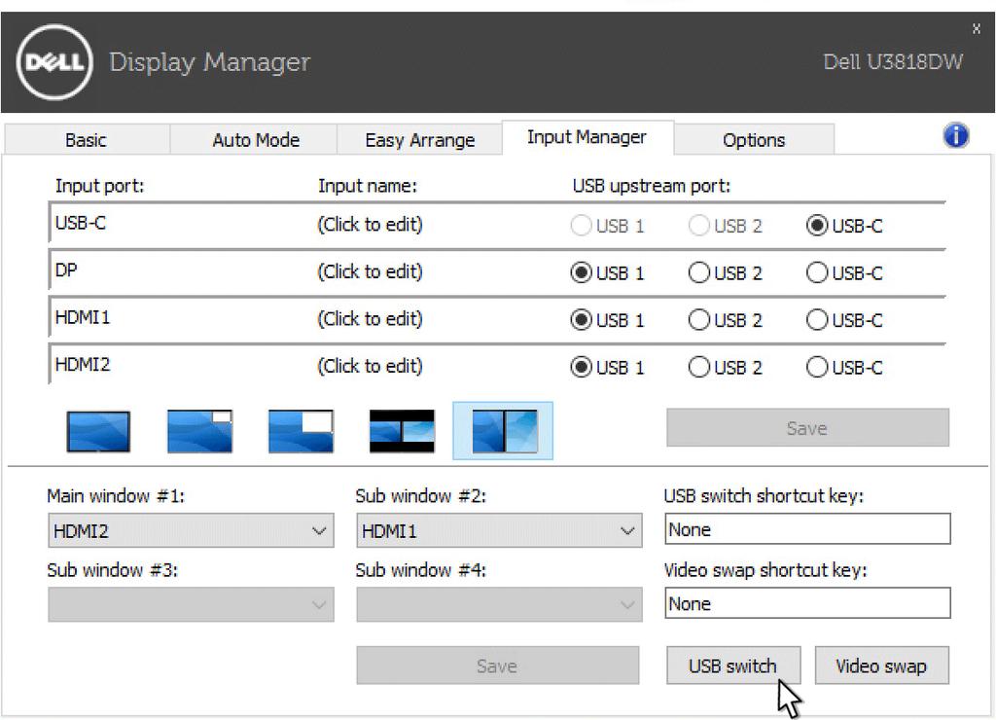Select the large picture-in-picture layout
The image size is (996, 720).
(x=301, y=431)
